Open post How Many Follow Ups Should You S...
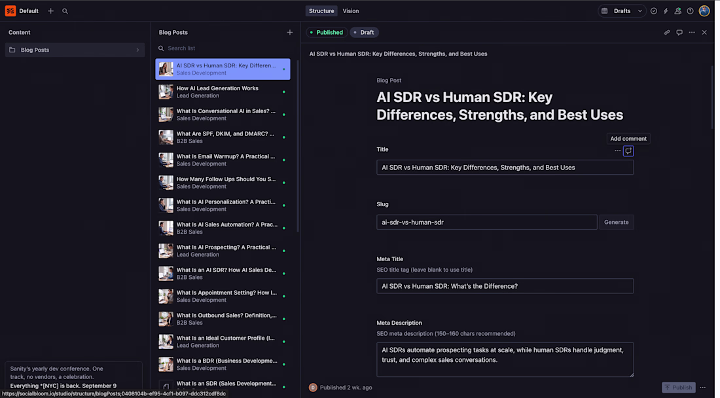 pyautogui.click(x=223, y=183)
